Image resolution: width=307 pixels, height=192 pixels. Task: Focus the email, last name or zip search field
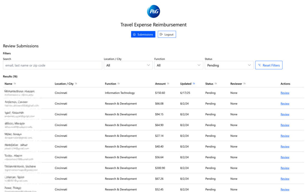tap(52, 65)
